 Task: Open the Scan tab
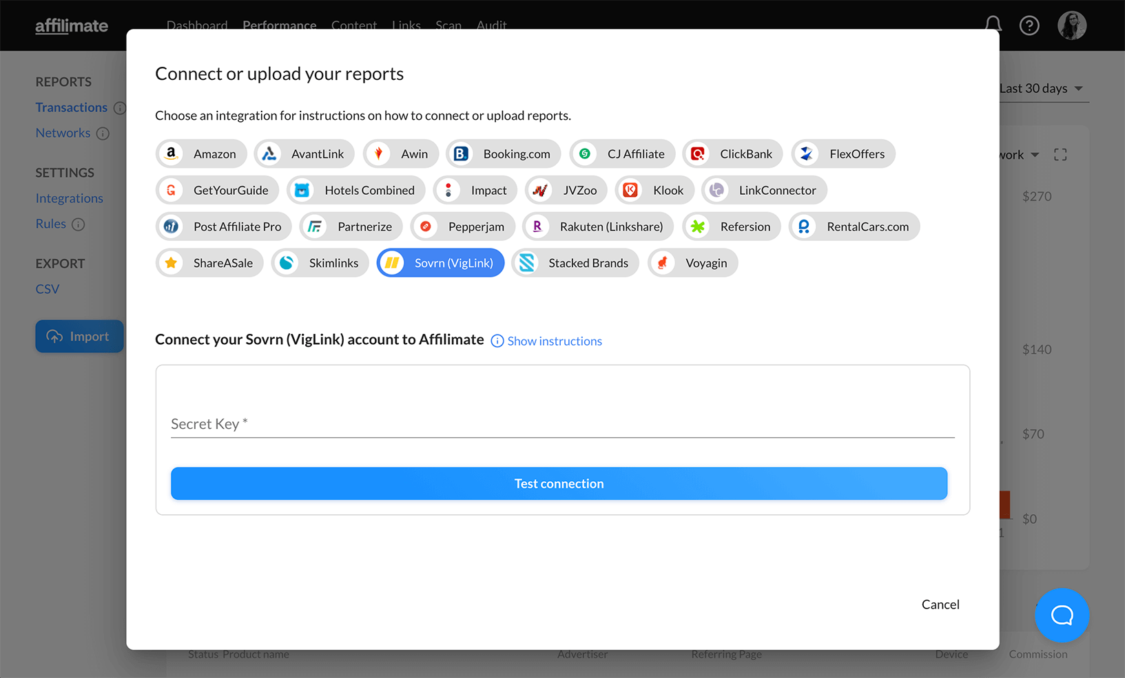coord(448,25)
